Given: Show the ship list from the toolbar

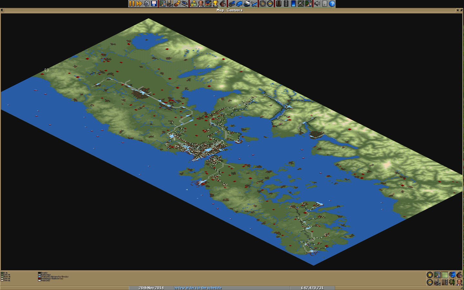Looking at the screenshot, I should click(x=247, y=4).
